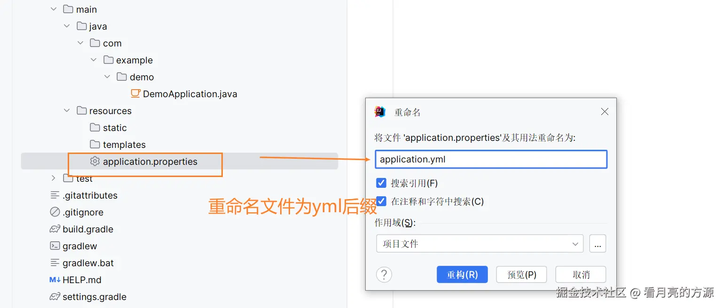
Task: Open the 项目文件 scope dropdown
Action: [480, 244]
